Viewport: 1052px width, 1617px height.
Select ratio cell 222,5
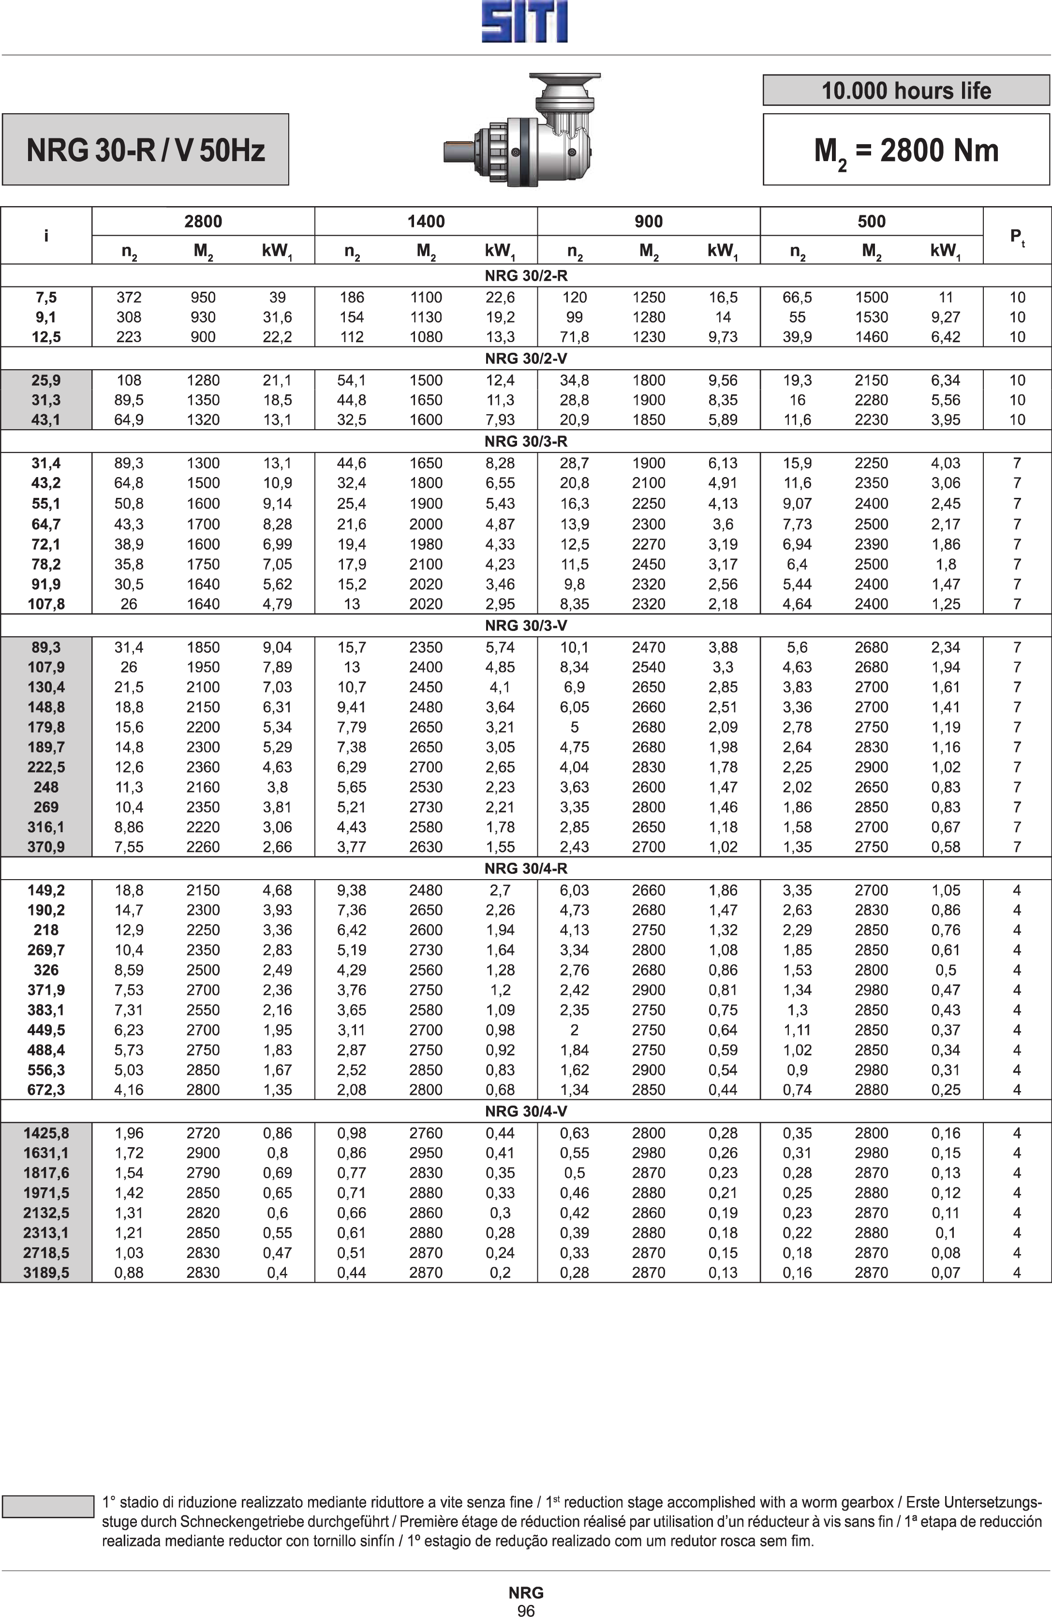coord(46,767)
